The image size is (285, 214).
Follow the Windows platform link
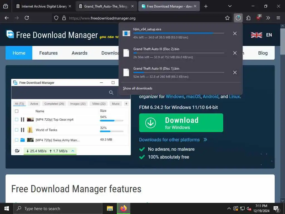[x=175, y=96]
